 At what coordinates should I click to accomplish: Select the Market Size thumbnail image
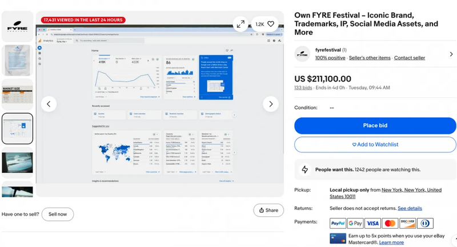[18, 95]
